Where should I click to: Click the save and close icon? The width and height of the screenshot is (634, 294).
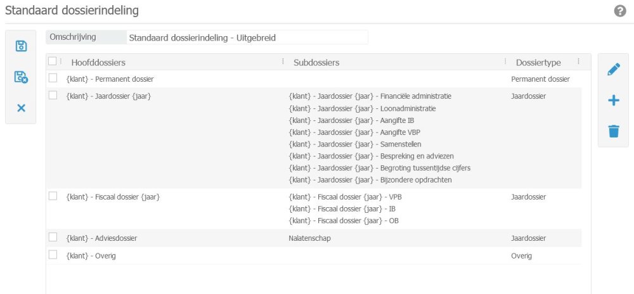pos(21,77)
